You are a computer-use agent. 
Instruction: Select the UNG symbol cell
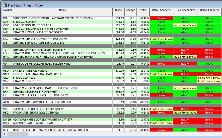7,74
